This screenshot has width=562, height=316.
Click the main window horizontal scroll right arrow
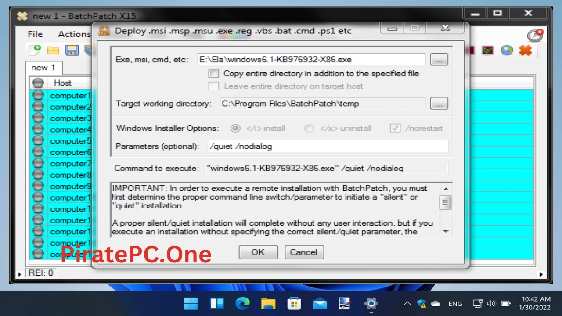[x=541, y=274]
